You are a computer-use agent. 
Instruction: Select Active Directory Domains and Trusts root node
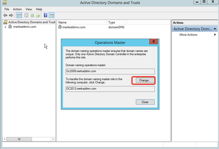(29, 22)
